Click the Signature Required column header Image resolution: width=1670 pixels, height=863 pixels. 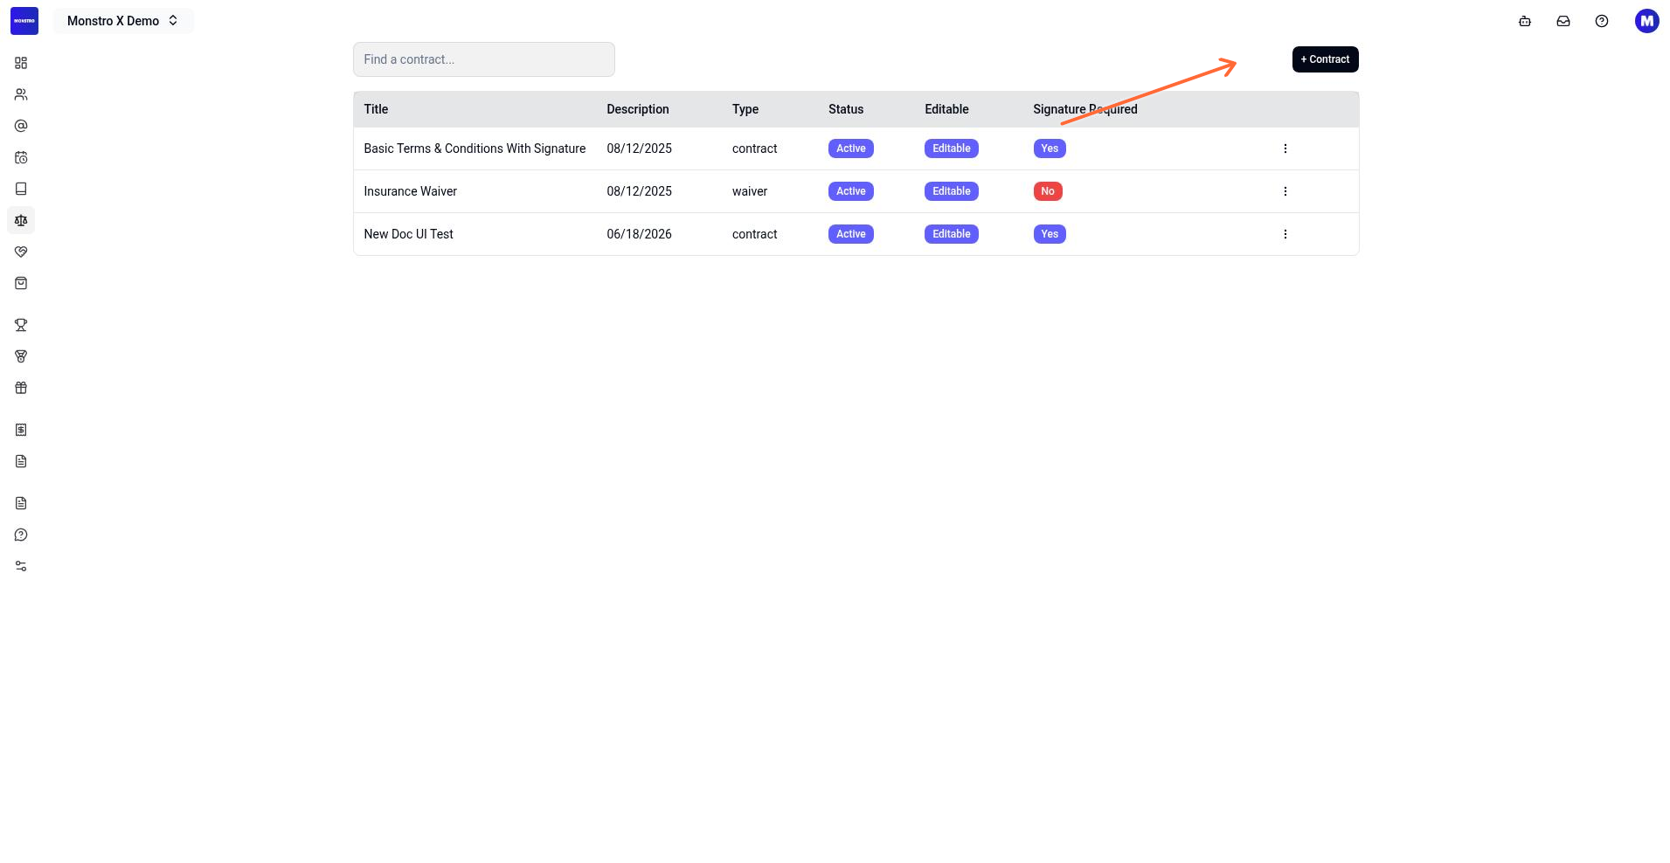click(1085, 109)
